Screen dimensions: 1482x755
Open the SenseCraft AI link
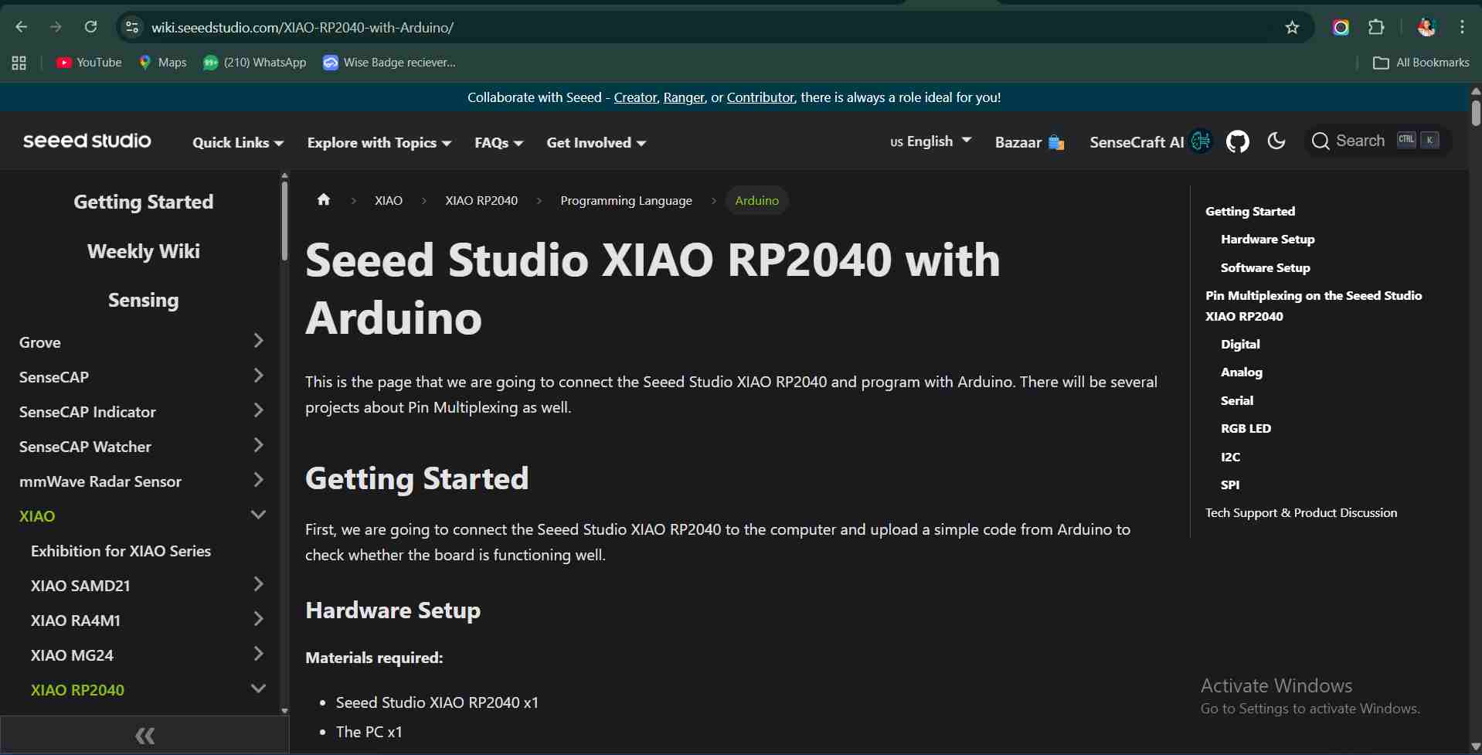click(x=1151, y=141)
